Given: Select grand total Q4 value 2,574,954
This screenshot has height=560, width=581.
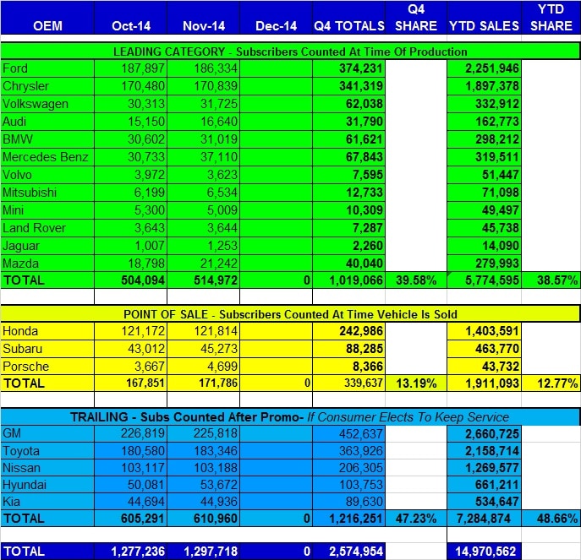Looking at the screenshot, I should tap(349, 552).
